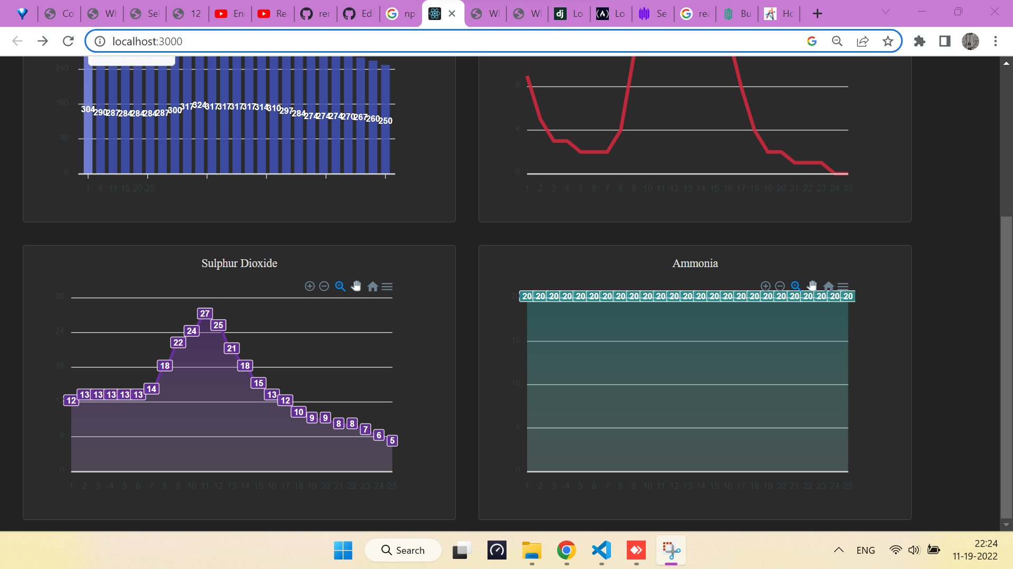Click the Windows taskbar Search button

pos(403,551)
